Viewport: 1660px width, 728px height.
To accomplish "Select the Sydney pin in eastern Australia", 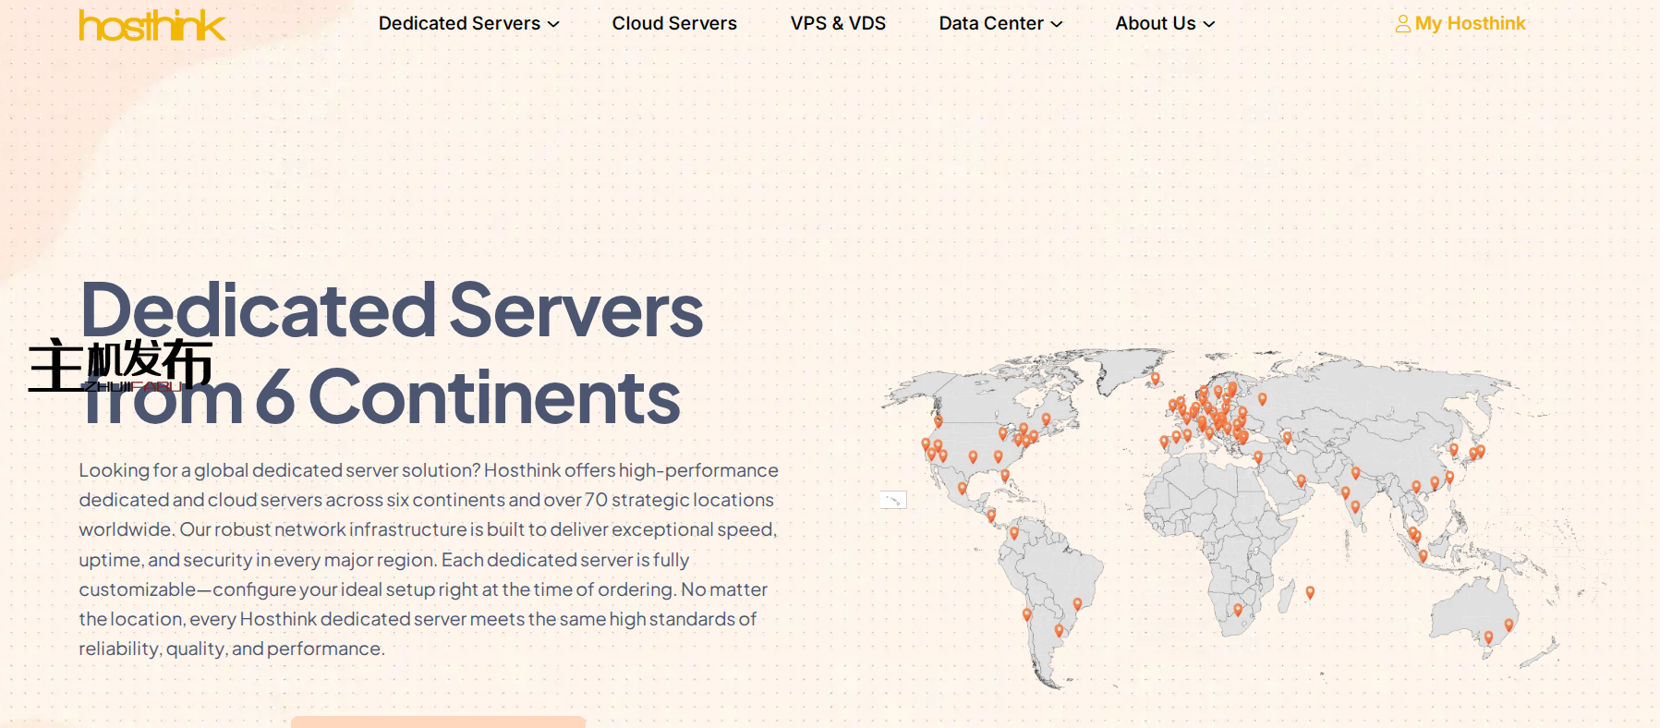I will point(1509,625).
